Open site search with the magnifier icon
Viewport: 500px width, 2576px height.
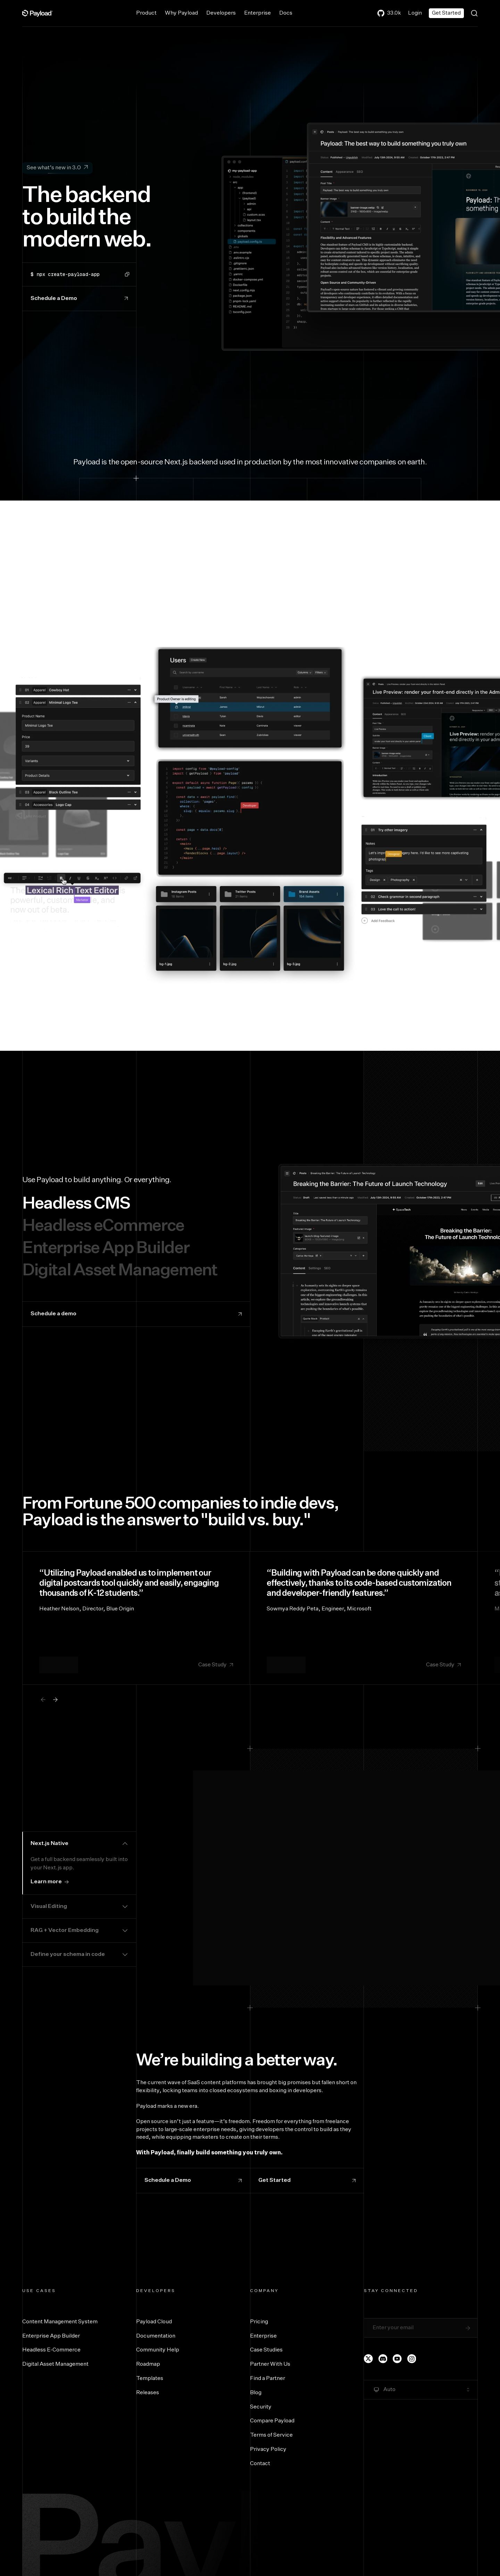[474, 13]
